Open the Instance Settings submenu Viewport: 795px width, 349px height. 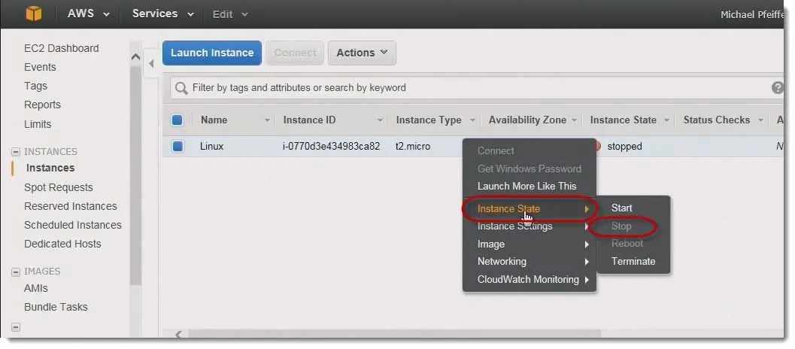tap(529, 226)
